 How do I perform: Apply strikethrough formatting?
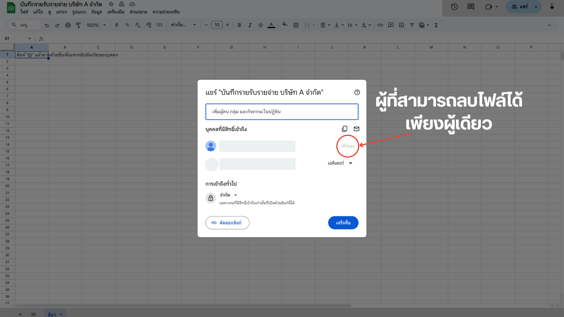click(260, 25)
